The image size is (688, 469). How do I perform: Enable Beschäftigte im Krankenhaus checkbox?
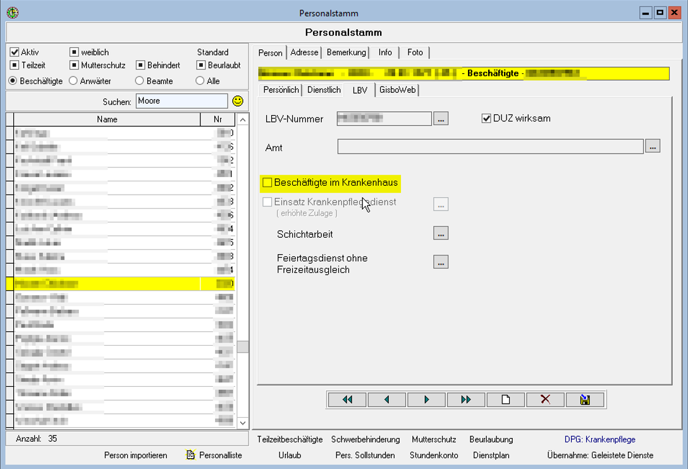(x=267, y=182)
